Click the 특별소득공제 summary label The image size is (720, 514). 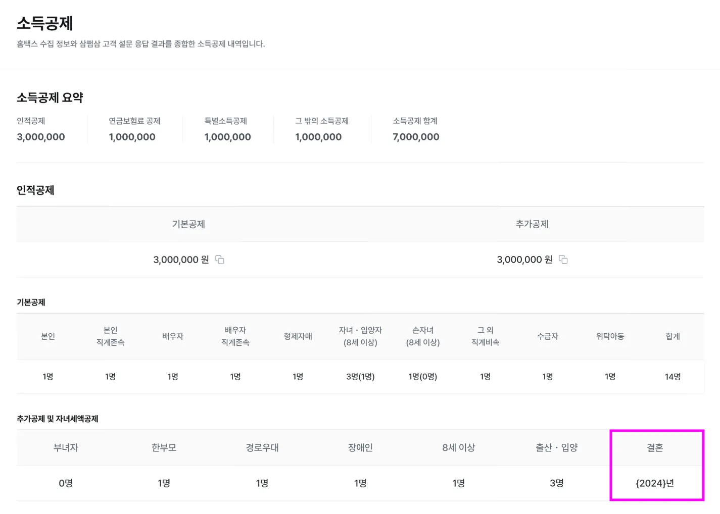[x=225, y=121]
